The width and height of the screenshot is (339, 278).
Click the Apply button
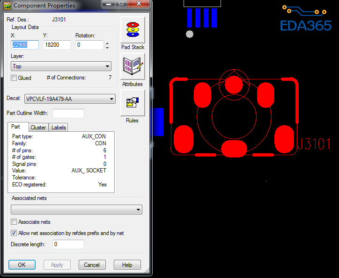pyautogui.click(x=57, y=264)
